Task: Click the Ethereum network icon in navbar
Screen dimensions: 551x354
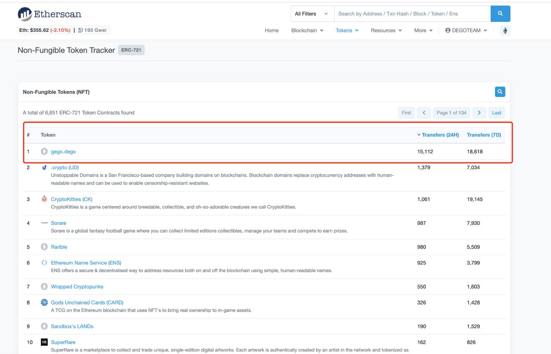Action: tap(505, 31)
